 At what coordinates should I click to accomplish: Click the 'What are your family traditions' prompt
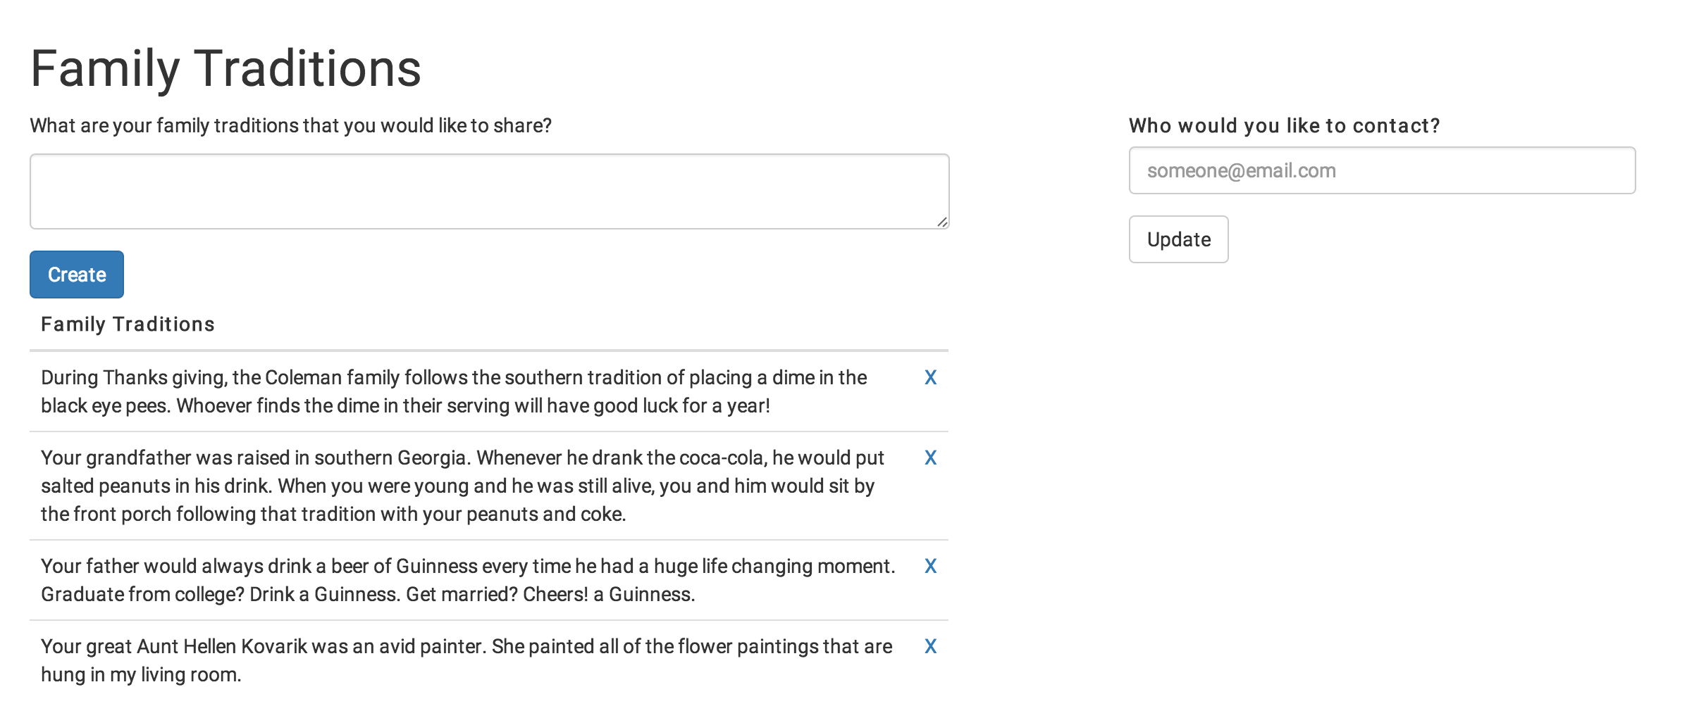tap(290, 126)
